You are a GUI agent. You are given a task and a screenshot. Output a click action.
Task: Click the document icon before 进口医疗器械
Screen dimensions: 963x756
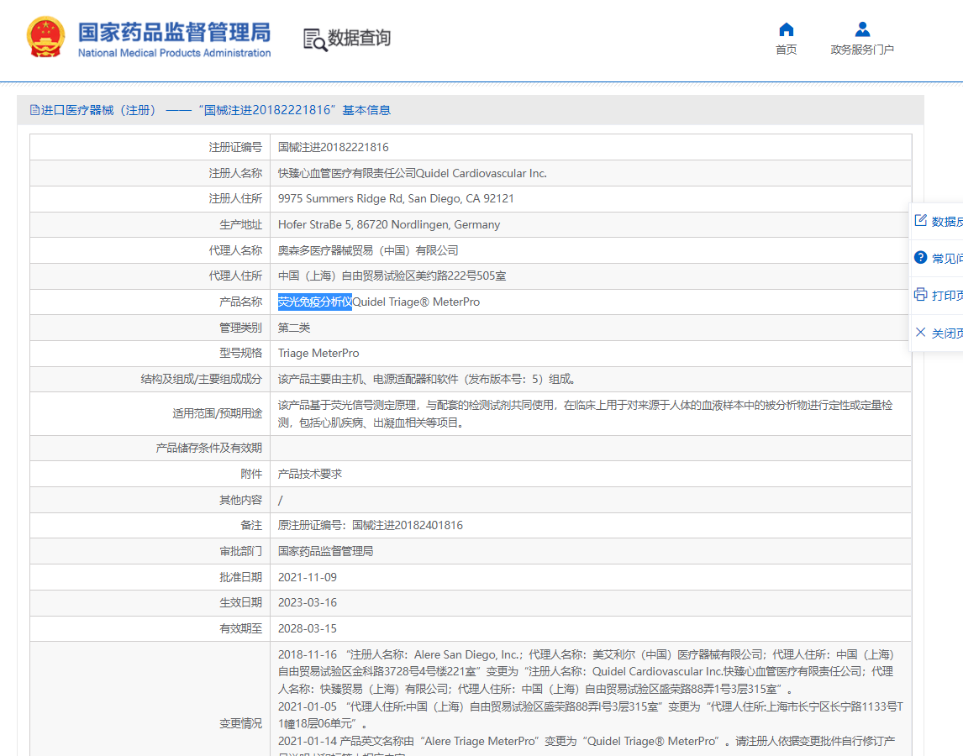click(x=34, y=110)
